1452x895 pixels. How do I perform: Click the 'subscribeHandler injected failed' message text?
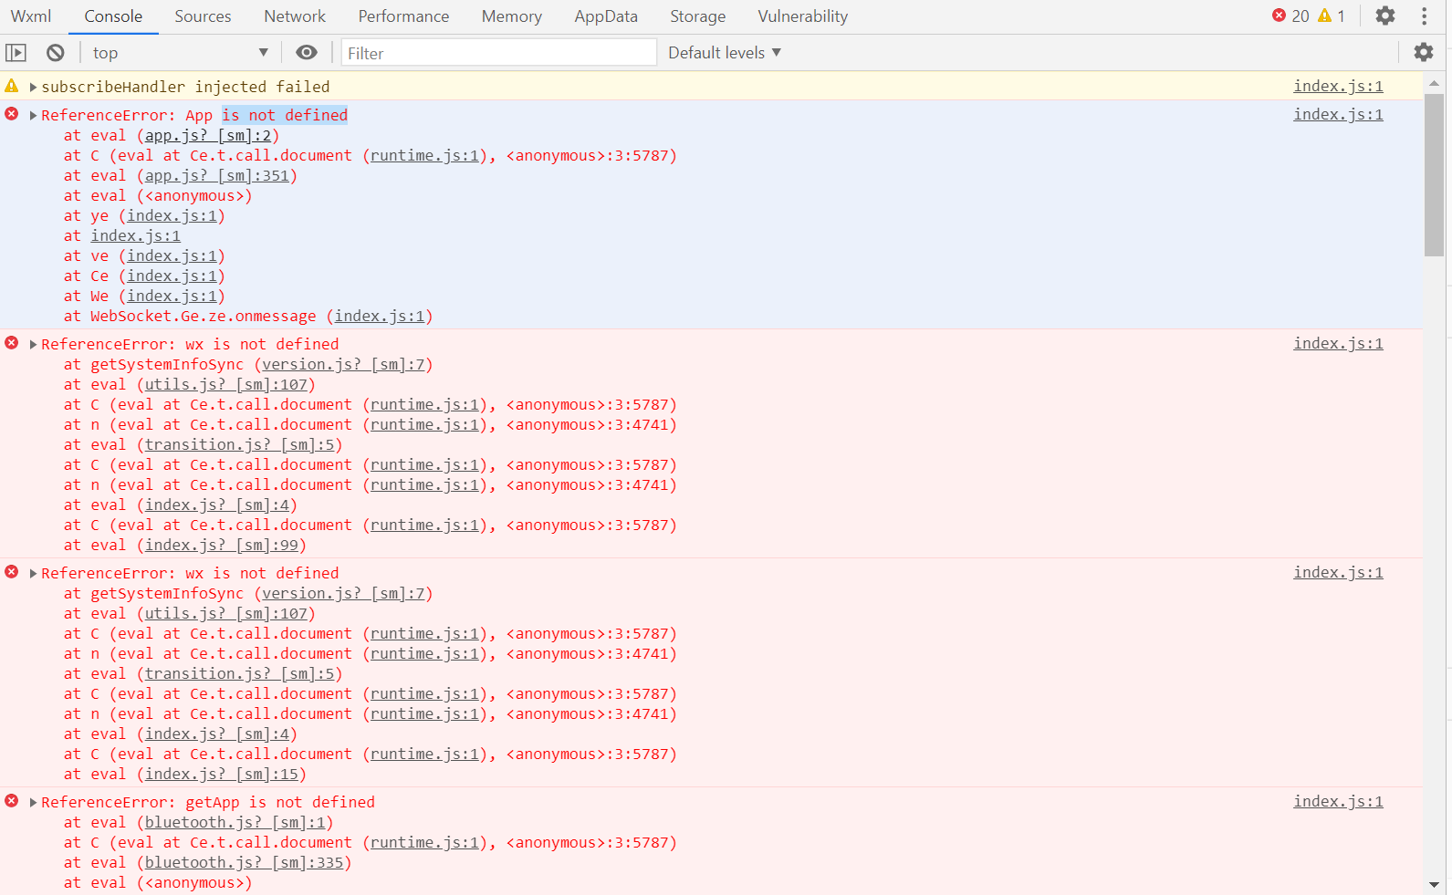click(x=185, y=87)
